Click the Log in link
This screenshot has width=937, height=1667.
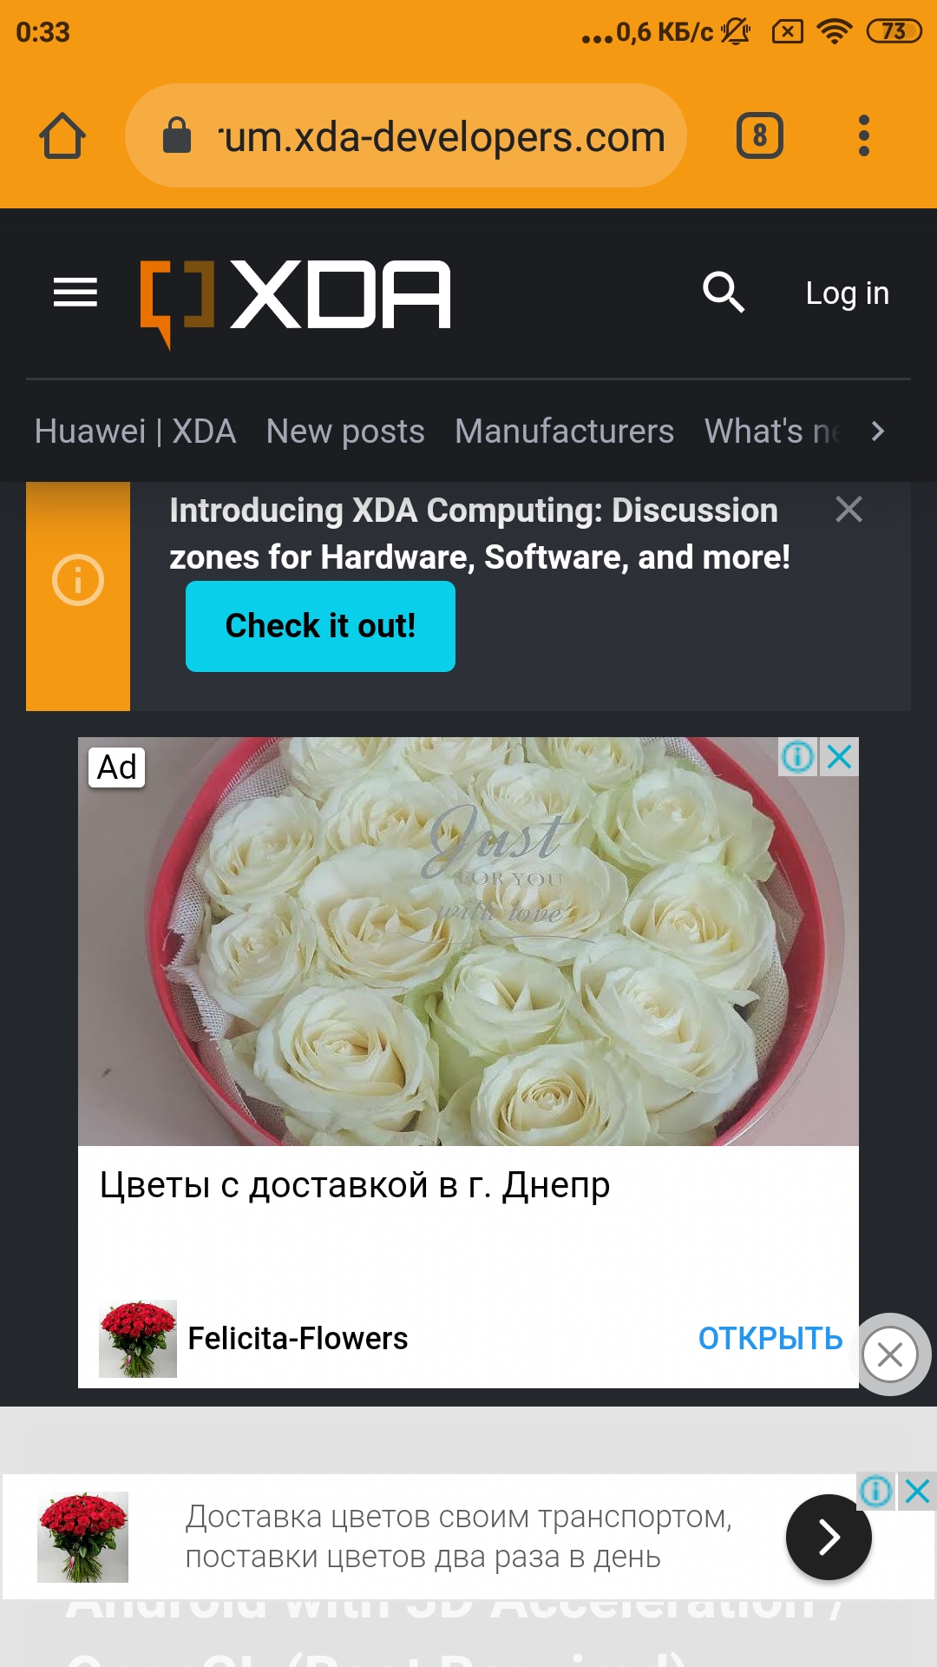848,293
